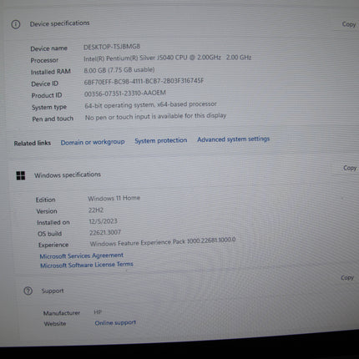Click the Support question mark icon
The image size is (359, 359).
pyautogui.click(x=28, y=291)
